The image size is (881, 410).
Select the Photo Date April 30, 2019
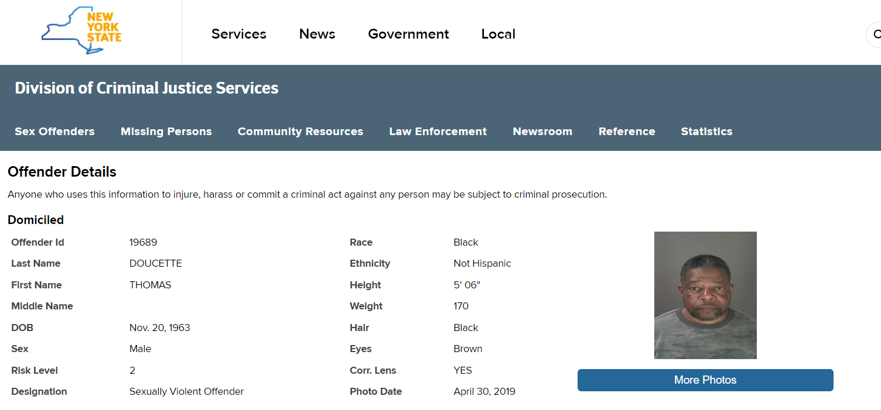click(x=484, y=391)
